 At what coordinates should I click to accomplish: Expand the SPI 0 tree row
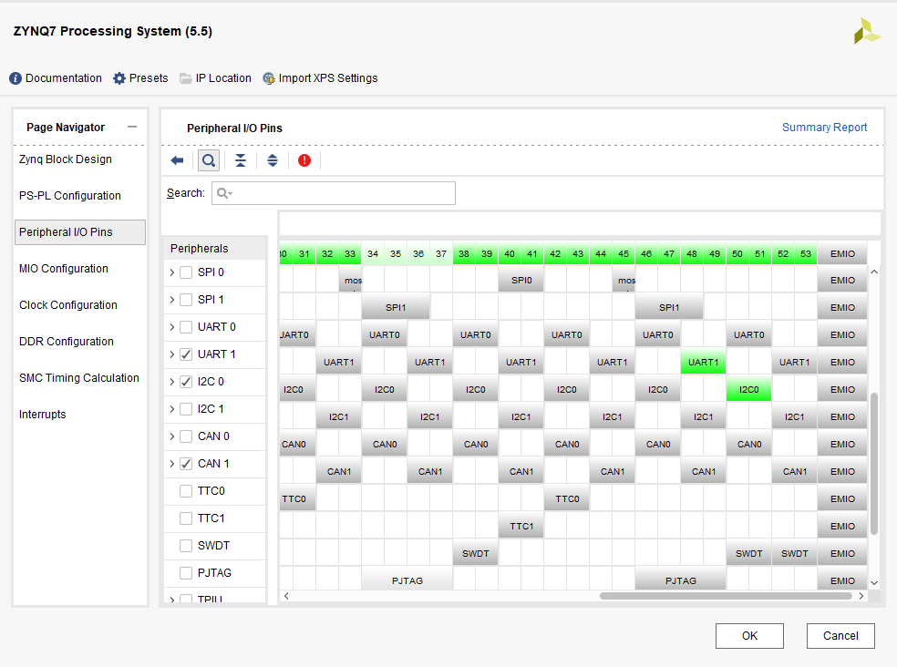tap(171, 272)
